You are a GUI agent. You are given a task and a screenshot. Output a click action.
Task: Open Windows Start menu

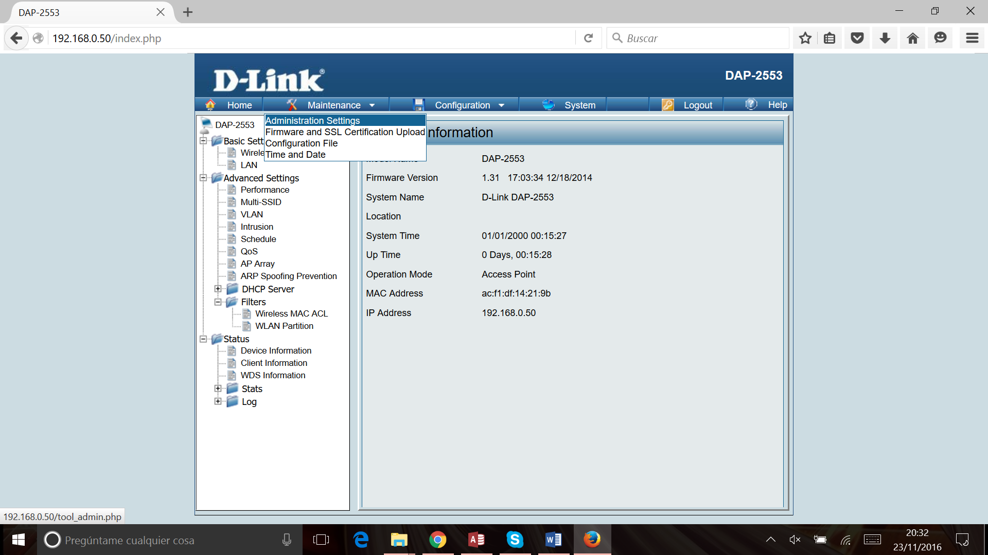click(x=19, y=540)
